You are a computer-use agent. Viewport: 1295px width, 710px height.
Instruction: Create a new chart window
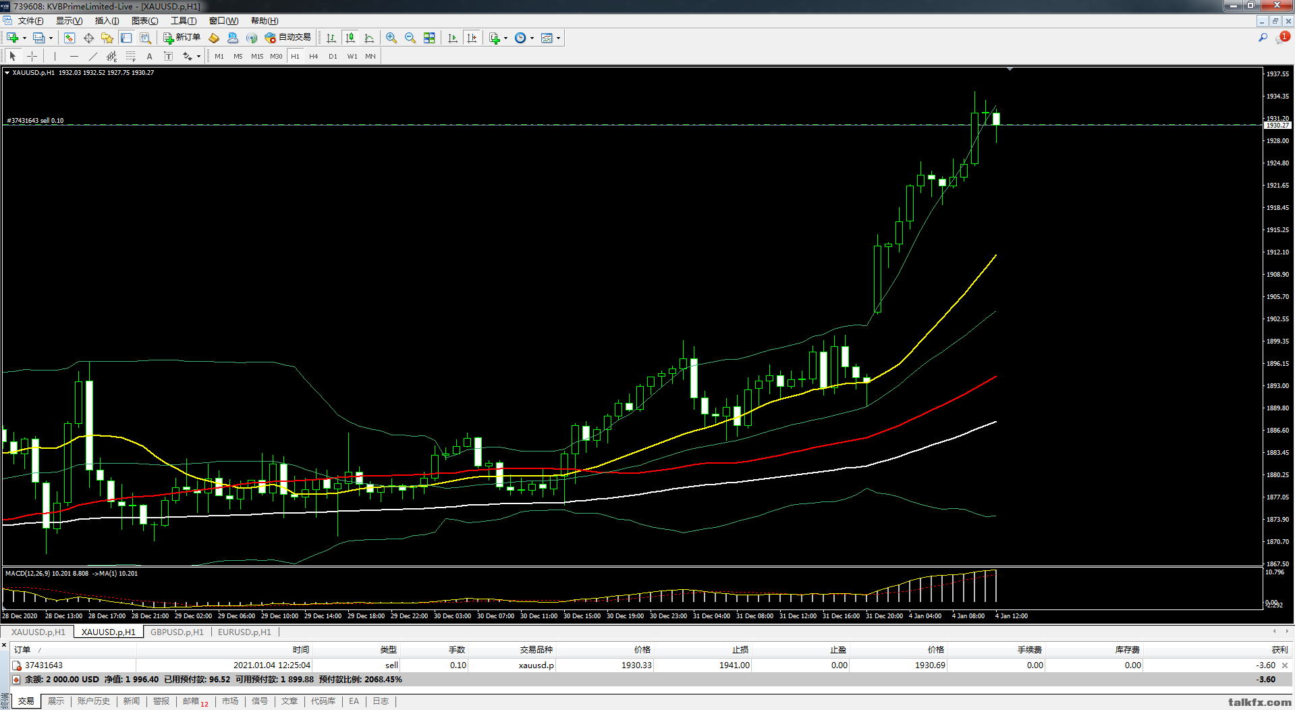click(x=12, y=38)
